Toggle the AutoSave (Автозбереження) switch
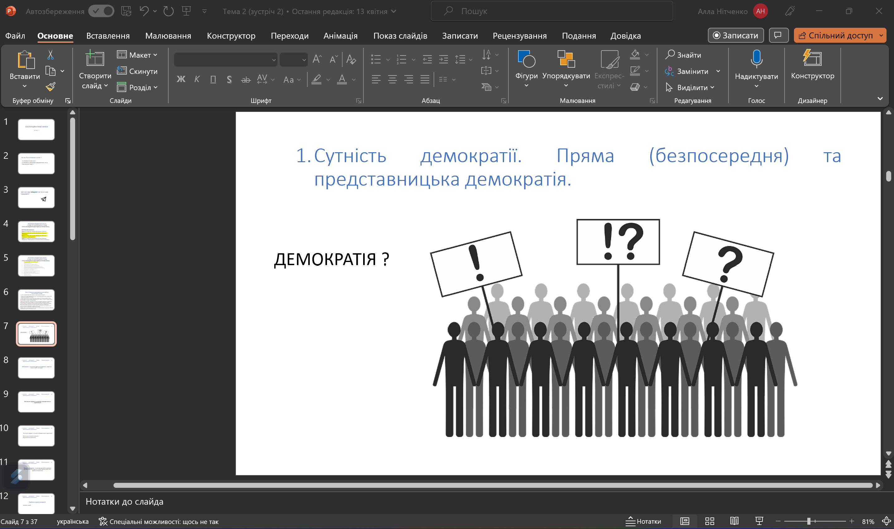 pos(101,11)
